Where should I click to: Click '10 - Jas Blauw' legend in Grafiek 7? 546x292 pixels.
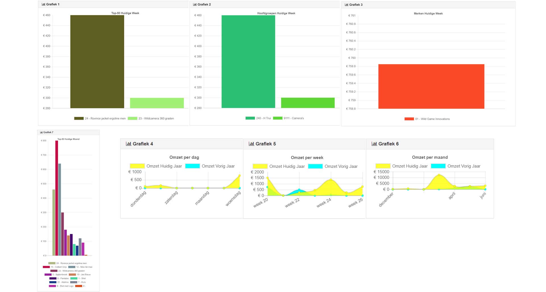click(x=80, y=274)
